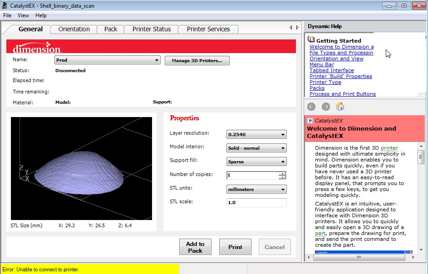The height and width of the screenshot is (274, 428).
Task: Click the 'X: 29.3' STL size value
Action: coord(67,225)
